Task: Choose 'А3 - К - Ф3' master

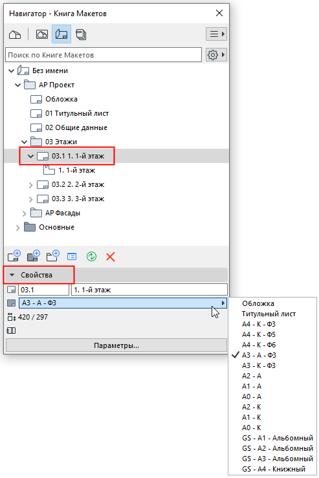Action: click(x=259, y=366)
